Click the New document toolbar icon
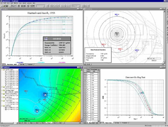Viewport: 168px width, 127px height. click(x=2, y=6)
